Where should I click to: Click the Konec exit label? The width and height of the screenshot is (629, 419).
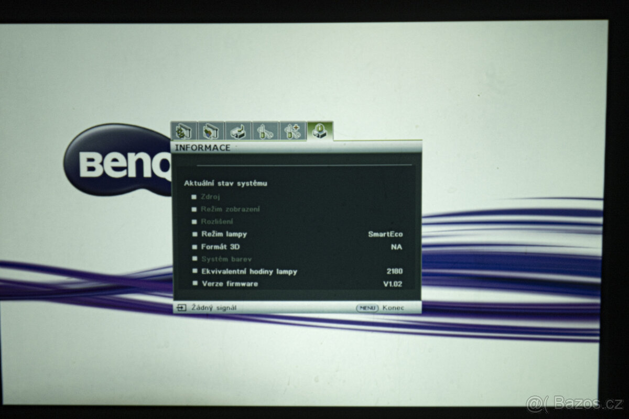[394, 308]
